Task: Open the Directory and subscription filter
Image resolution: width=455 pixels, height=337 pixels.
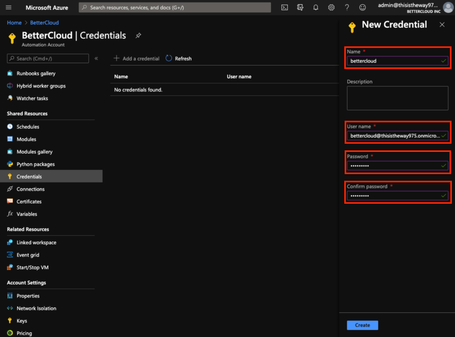Action: click(x=300, y=7)
